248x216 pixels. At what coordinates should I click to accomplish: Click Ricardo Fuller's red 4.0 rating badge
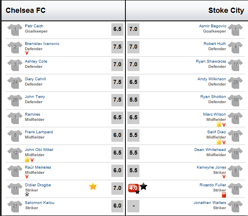[133, 188]
